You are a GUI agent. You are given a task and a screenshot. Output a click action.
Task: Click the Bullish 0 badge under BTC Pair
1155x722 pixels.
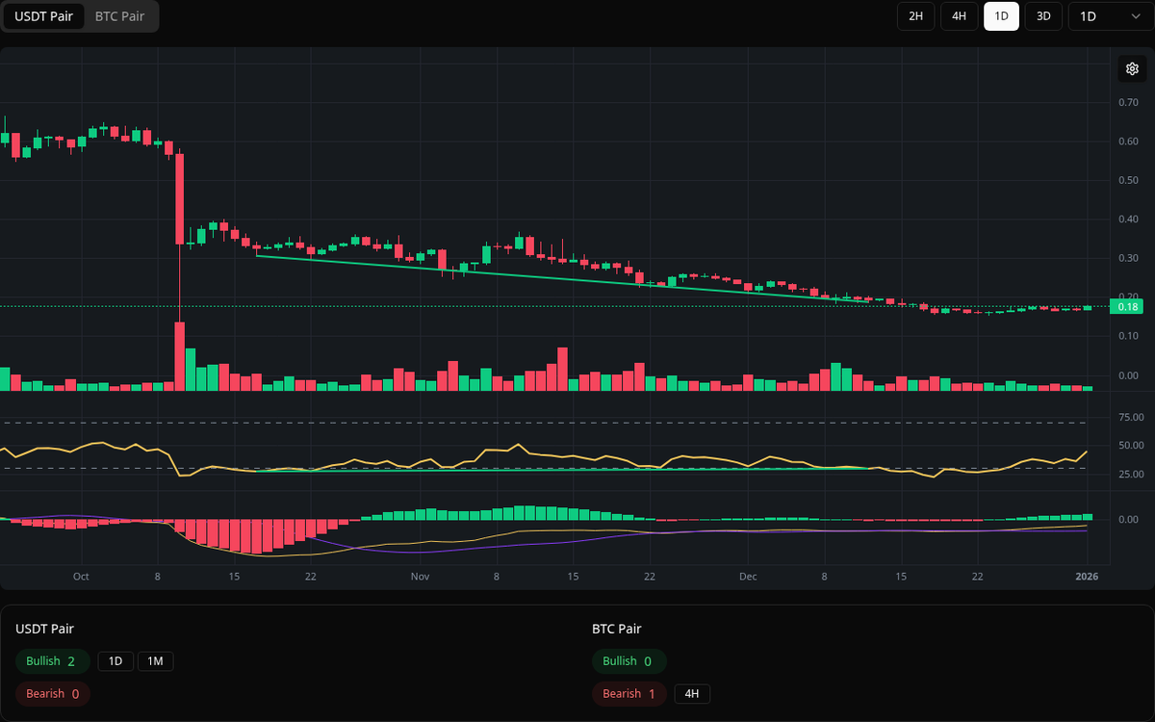(x=629, y=661)
